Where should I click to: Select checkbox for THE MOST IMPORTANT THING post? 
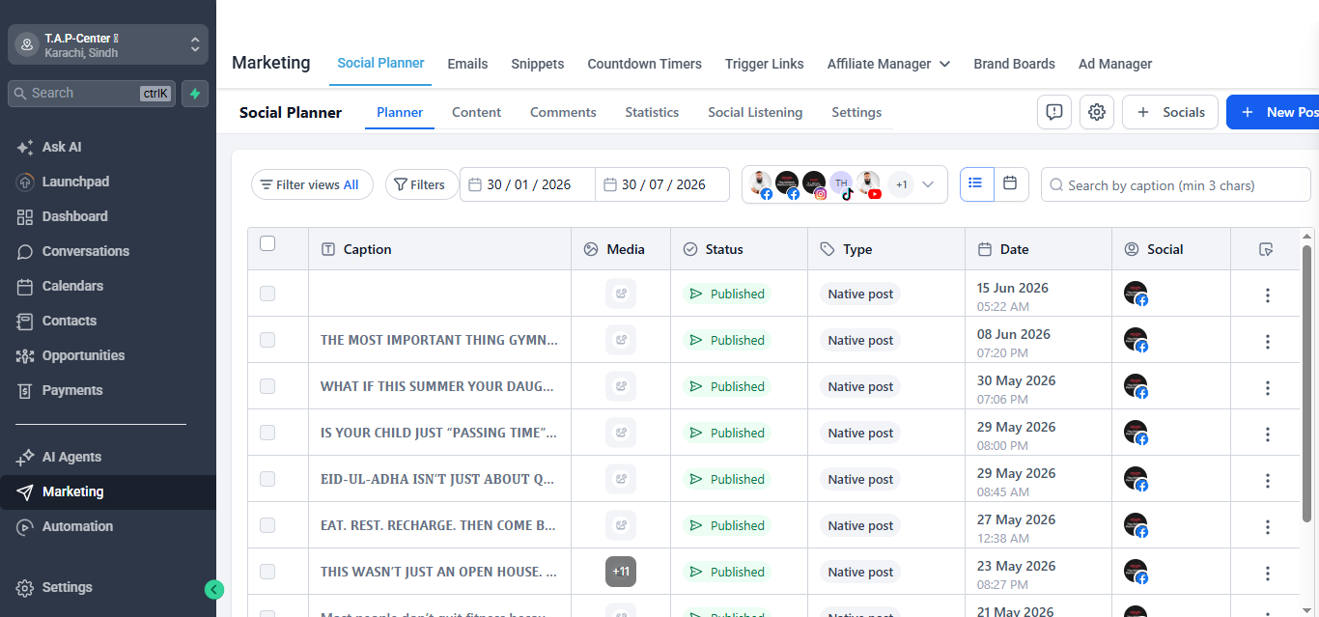point(267,340)
